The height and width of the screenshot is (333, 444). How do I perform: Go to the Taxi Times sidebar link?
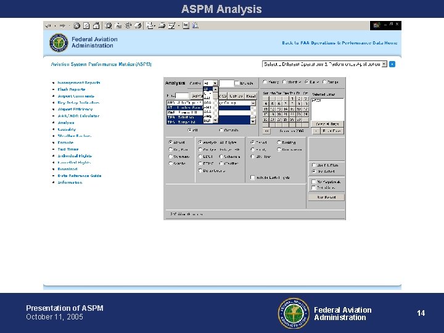68,149
